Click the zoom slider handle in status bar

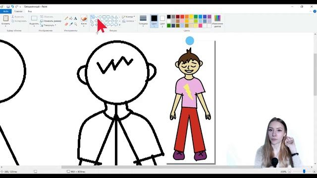coord(304,172)
